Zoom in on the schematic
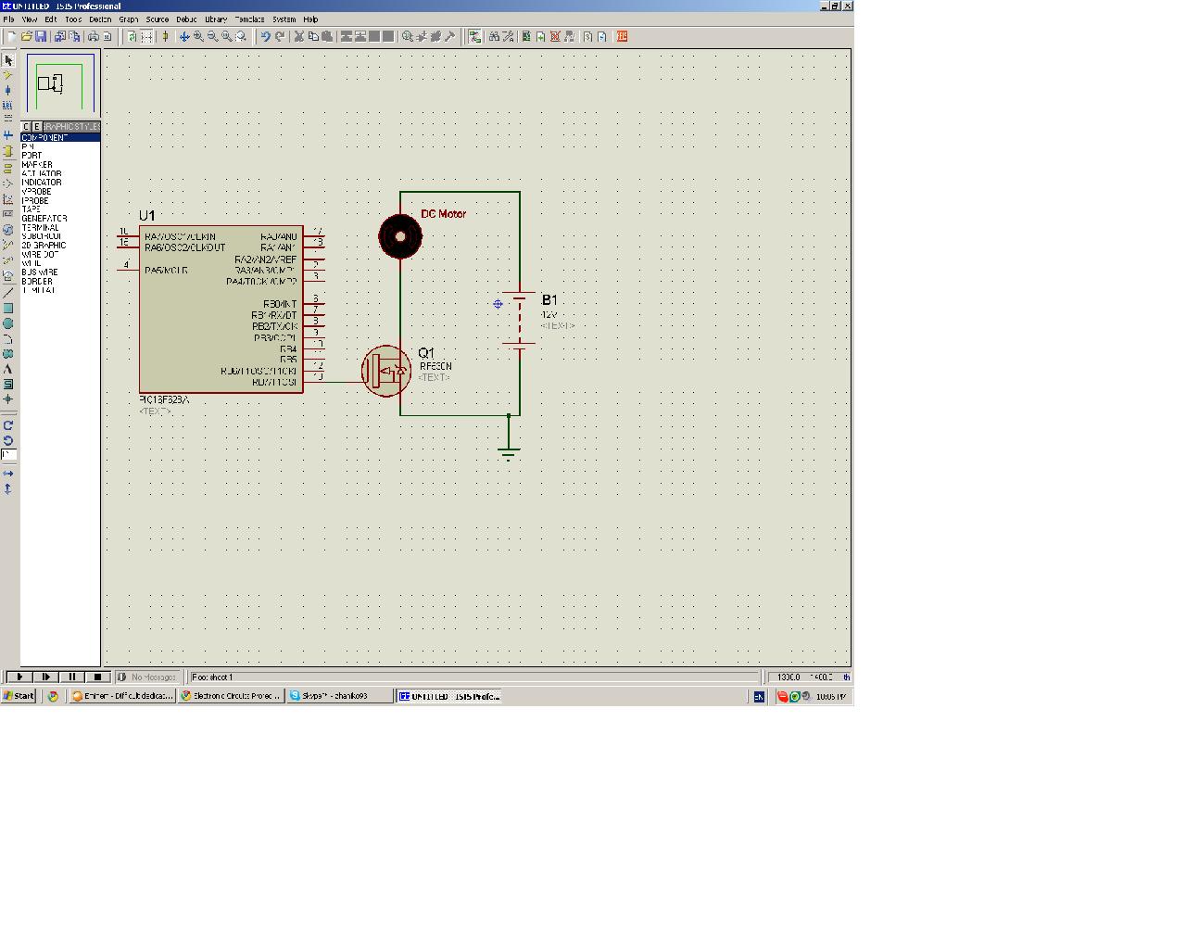 pyautogui.click(x=198, y=36)
